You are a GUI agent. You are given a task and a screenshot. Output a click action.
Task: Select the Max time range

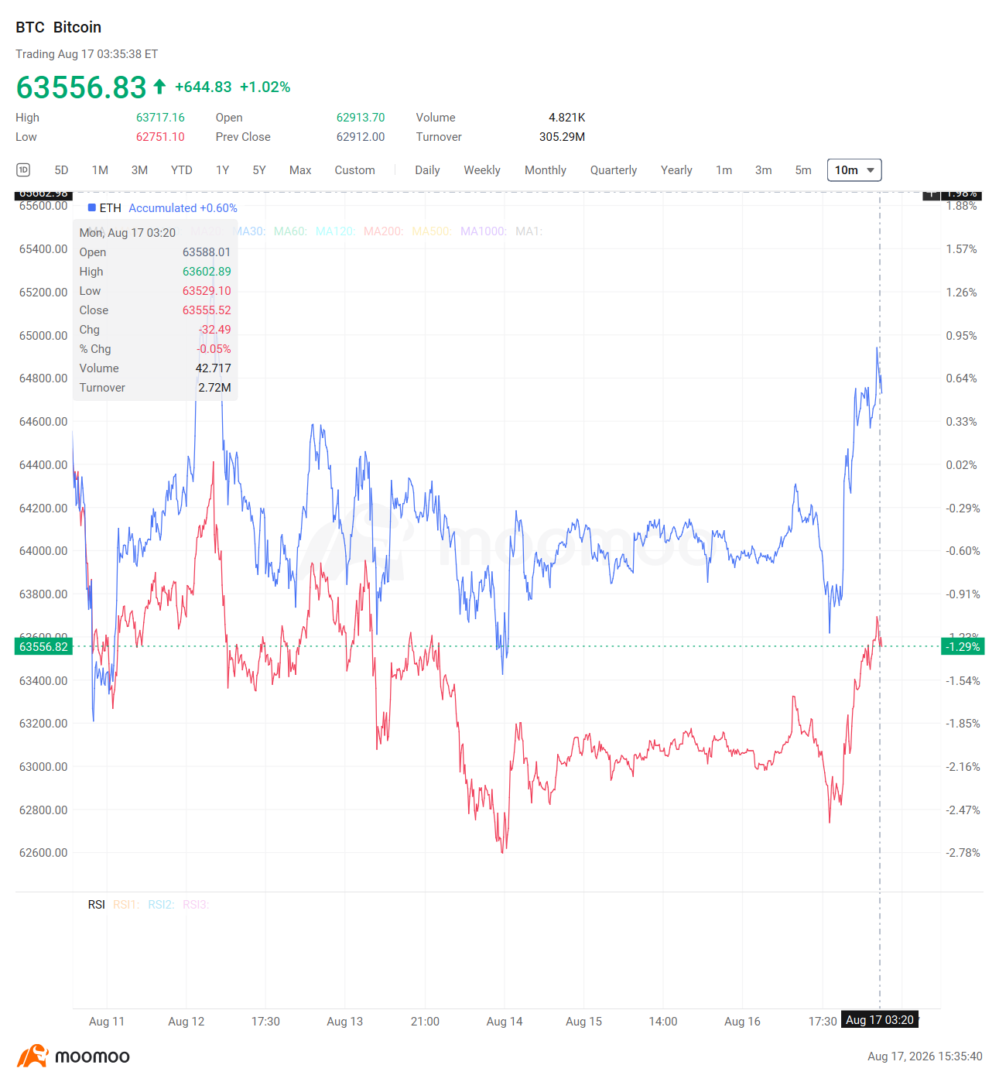pos(300,170)
